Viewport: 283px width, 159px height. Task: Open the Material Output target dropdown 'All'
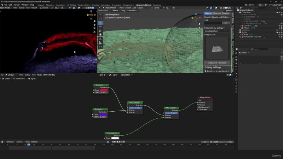click(x=205, y=100)
